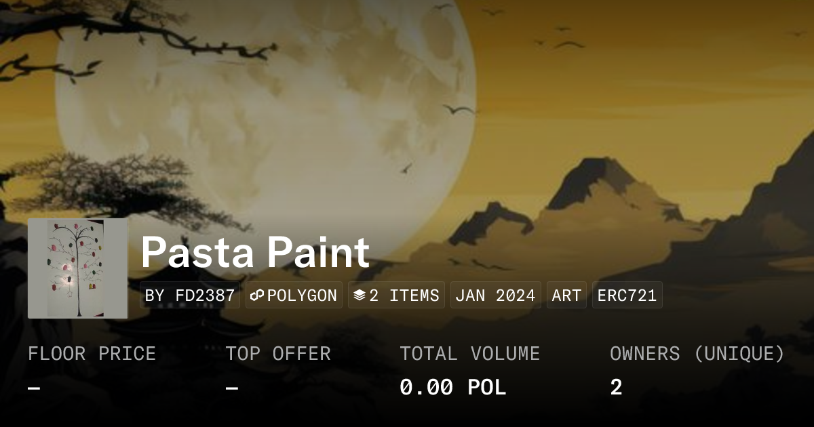
Task: Click the TOP OFFER label
Action: 278,354
